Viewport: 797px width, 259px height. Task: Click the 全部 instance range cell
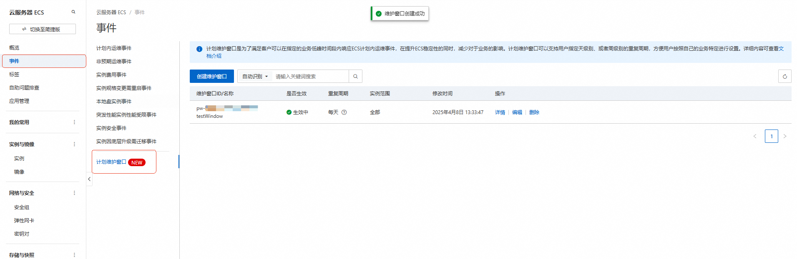[375, 112]
